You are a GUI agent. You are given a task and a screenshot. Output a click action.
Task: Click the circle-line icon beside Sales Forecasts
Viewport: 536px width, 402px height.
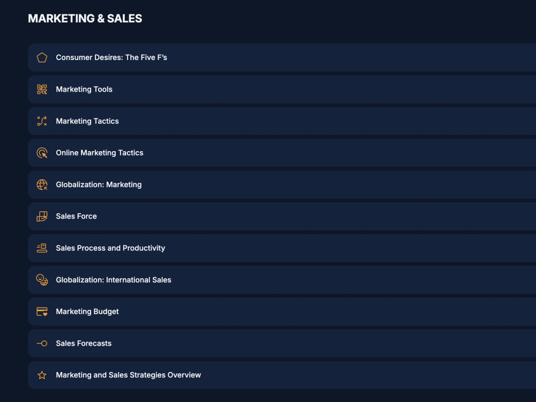coord(42,343)
